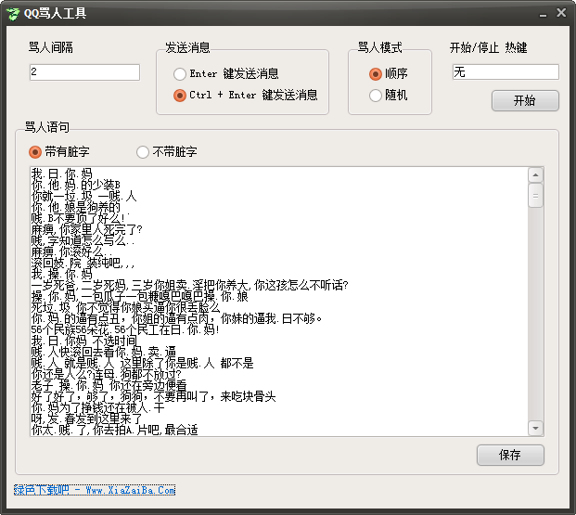Choose 顺序 mode radio button
The height and width of the screenshot is (515, 576).
point(389,74)
